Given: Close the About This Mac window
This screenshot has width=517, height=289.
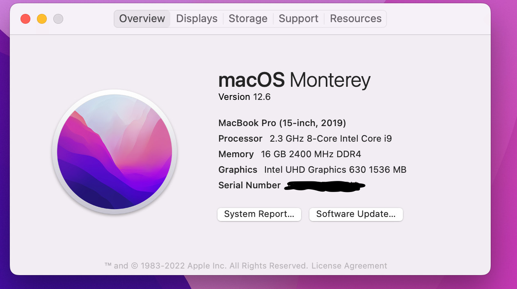Looking at the screenshot, I should [x=25, y=19].
